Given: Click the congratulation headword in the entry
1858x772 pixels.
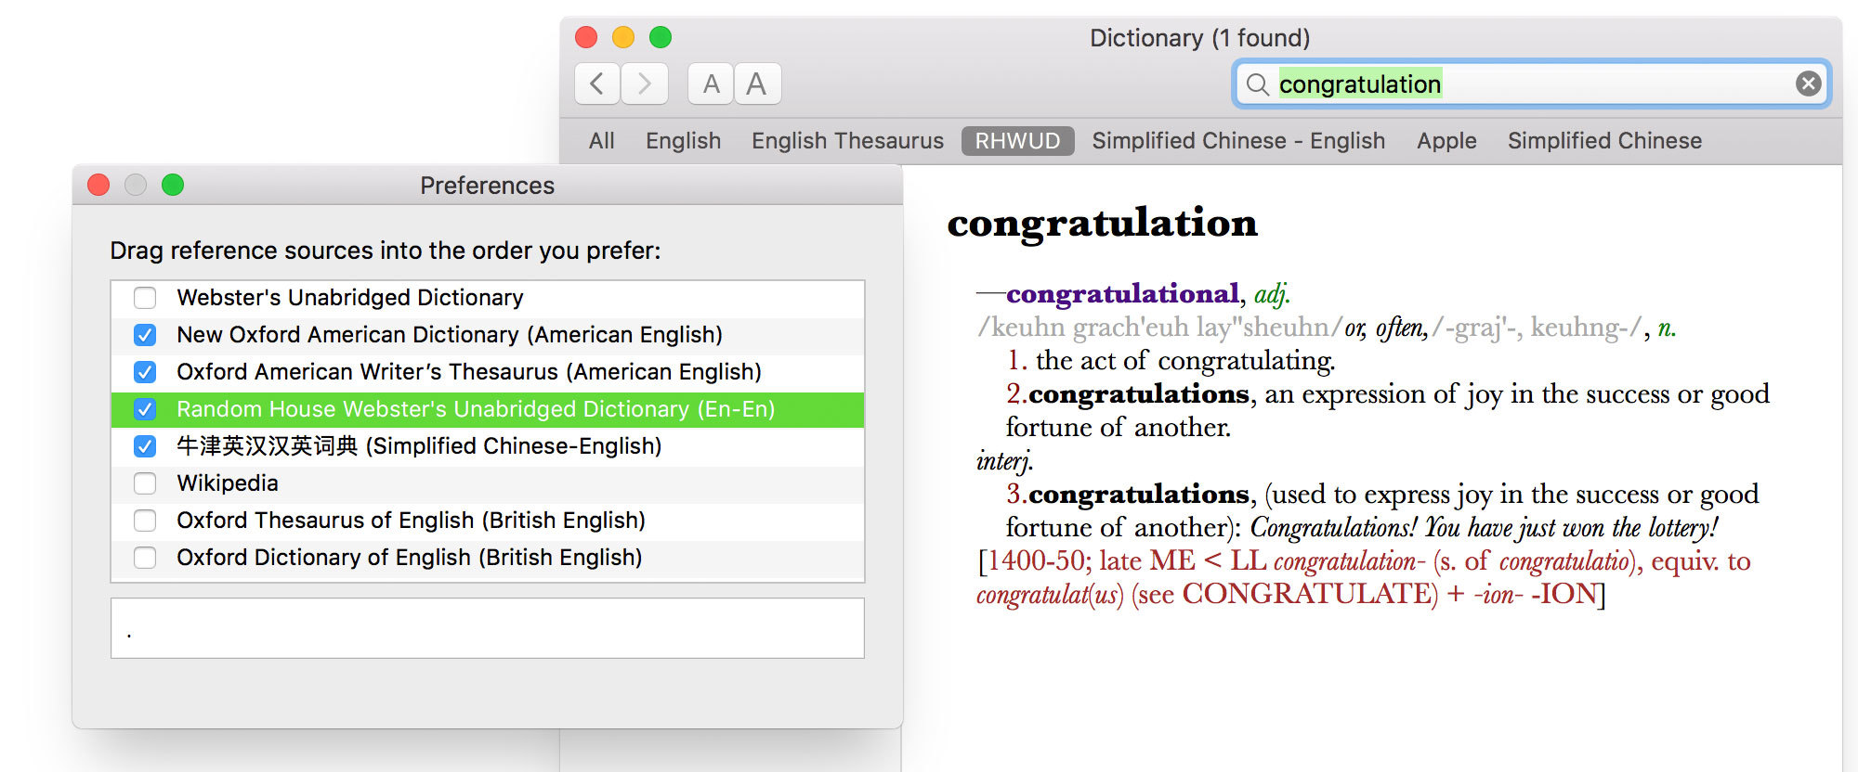Looking at the screenshot, I should coord(1103,224).
